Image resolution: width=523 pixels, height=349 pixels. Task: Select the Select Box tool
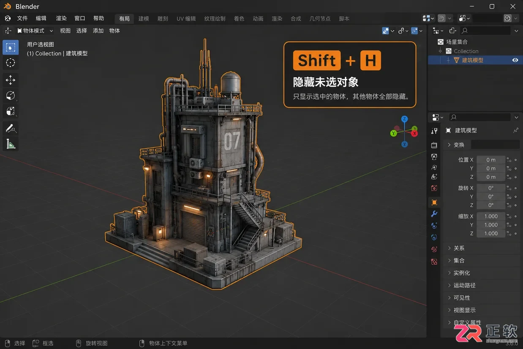pos(11,47)
